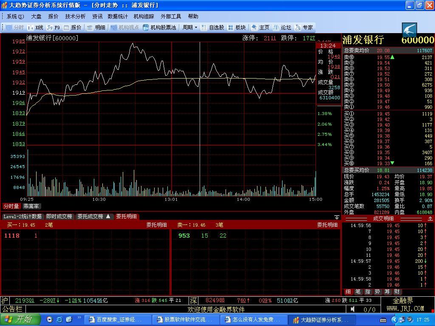Click the sell order 953 in 卖一 list
435x326 pixels.
pyautogui.click(x=184, y=236)
